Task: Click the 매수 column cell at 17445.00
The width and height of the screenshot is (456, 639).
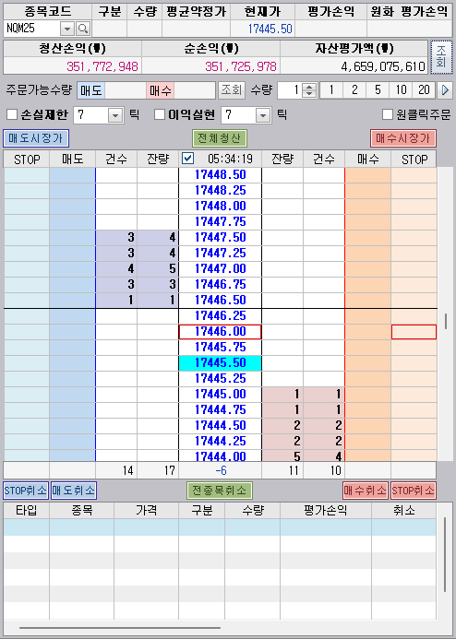Action: click(368, 395)
